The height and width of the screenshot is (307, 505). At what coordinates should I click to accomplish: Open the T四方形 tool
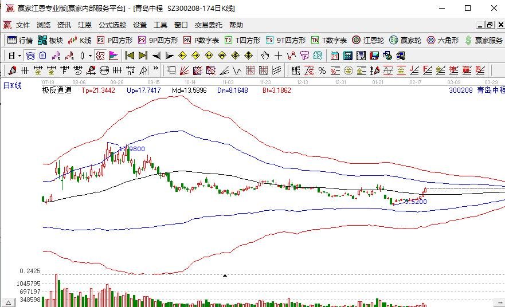pos(242,40)
